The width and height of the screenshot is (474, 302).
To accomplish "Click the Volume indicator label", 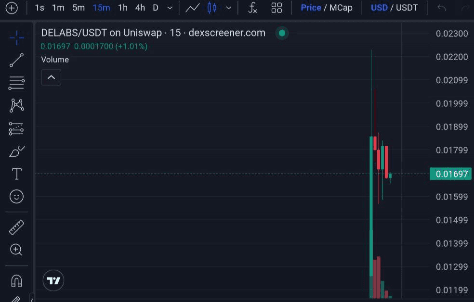I will coord(55,60).
